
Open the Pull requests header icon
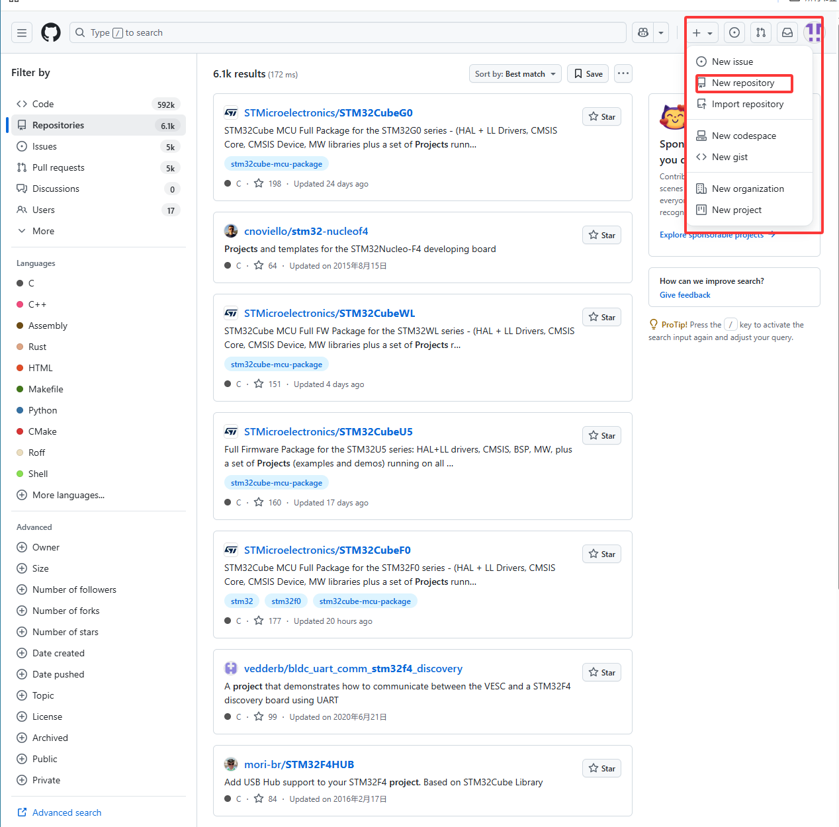click(761, 32)
